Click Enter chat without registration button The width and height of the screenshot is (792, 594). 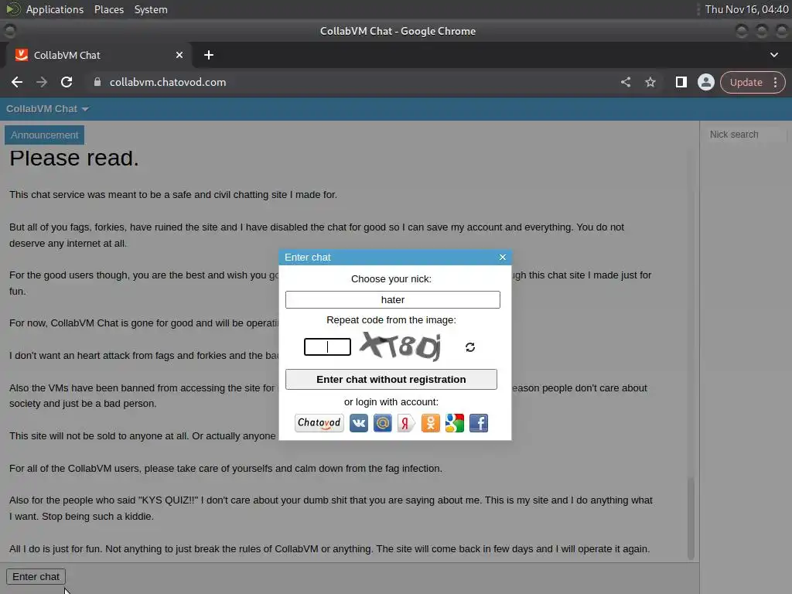391,379
